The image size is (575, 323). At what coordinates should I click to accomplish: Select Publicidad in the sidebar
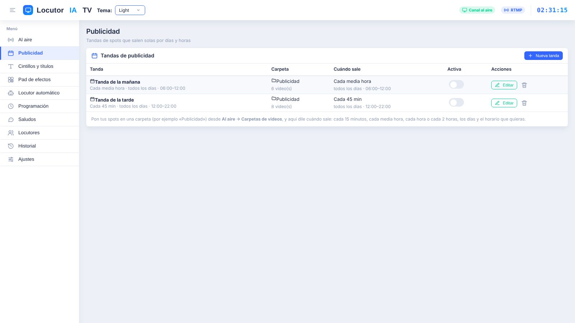point(40,53)
